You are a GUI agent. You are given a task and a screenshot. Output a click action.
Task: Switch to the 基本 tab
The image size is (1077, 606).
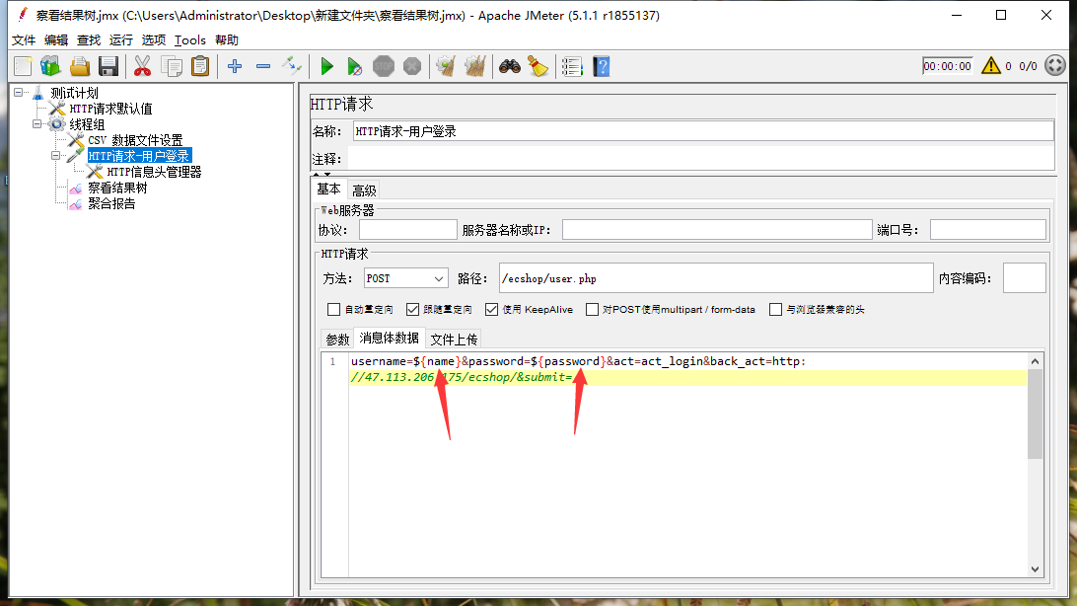coord(328,189)
